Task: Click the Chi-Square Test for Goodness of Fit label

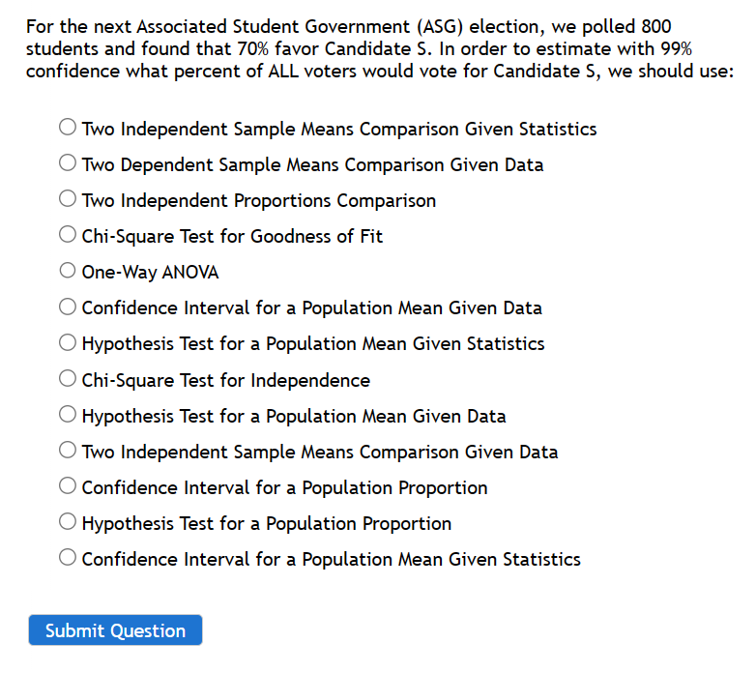Action: [x=232, y=237]
